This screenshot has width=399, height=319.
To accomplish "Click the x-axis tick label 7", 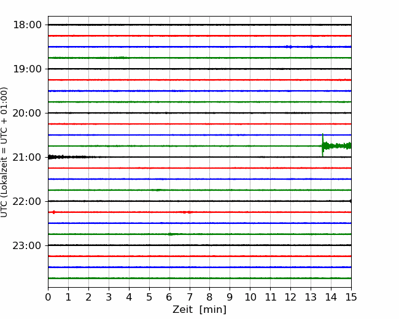I will click(190, 297).
